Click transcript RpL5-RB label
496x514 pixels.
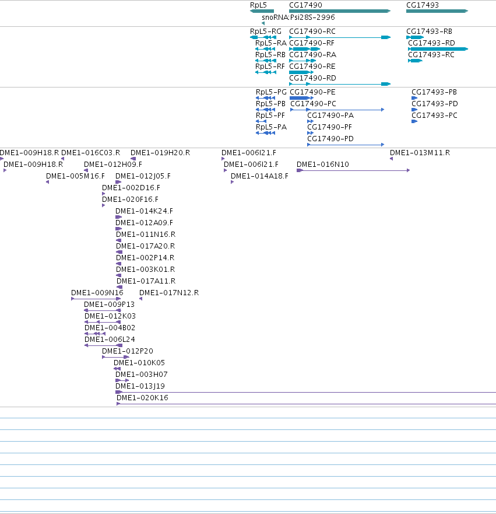[x=270, y=55]
